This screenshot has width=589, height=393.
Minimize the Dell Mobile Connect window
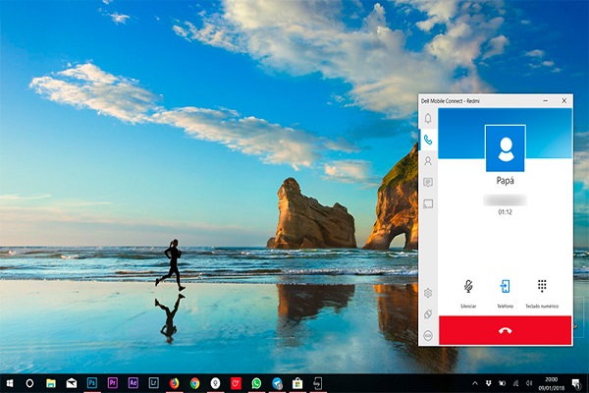click(x=546, y=100)
